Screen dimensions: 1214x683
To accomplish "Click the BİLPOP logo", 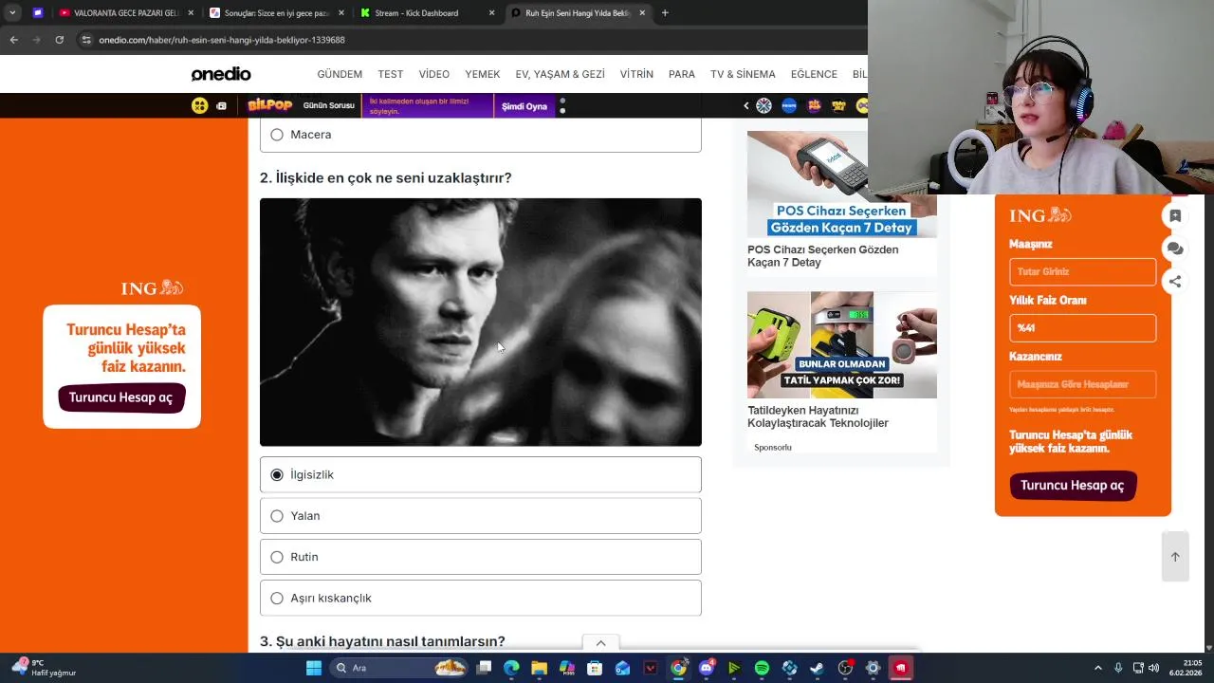I will (x=269, y=106).
